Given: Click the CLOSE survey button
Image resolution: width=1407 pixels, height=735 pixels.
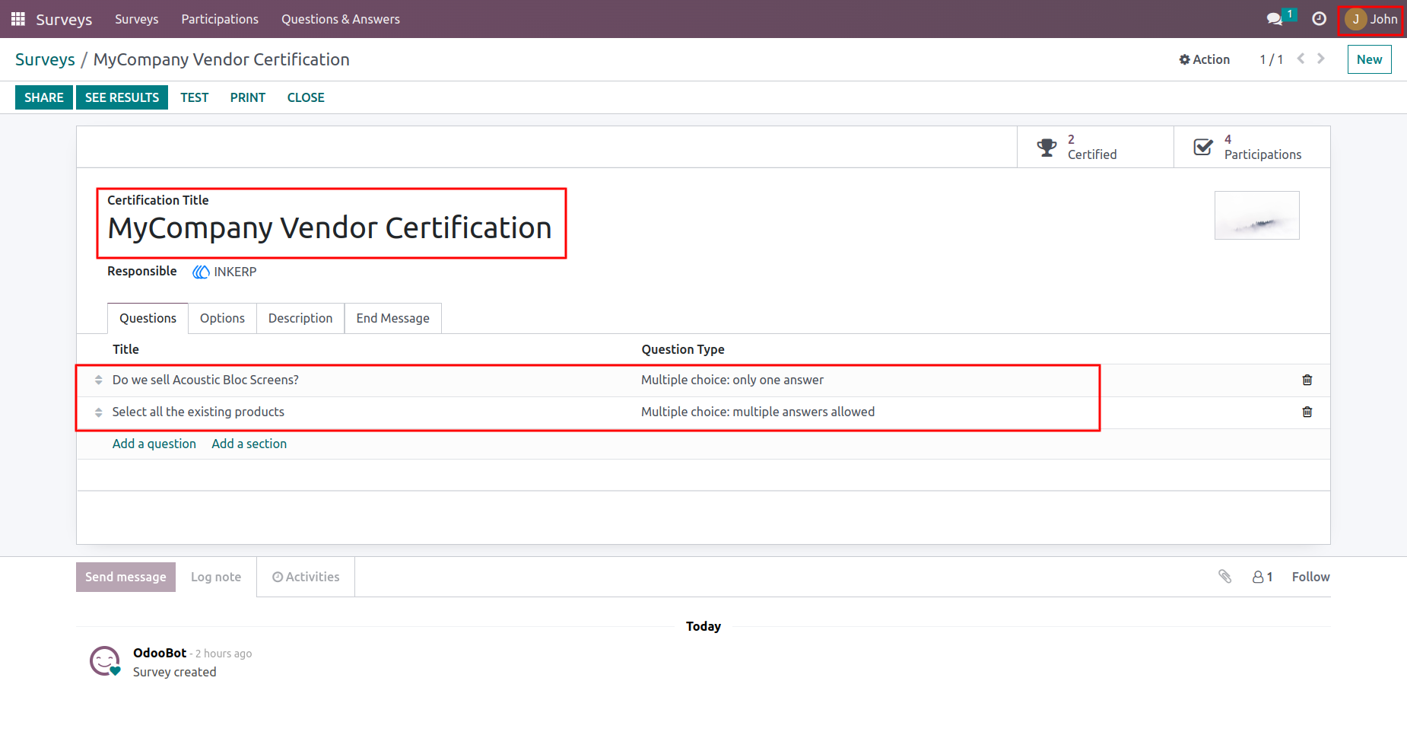Looking at the screenshot, I should [306, 97].
